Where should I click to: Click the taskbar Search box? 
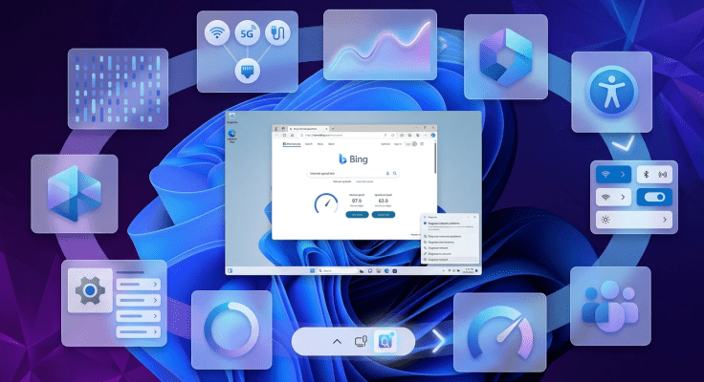pos(337,271)
